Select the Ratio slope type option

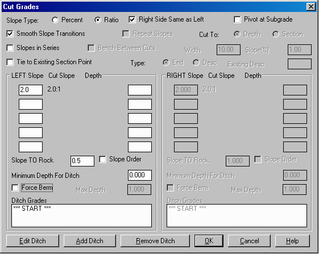(98, 20)
